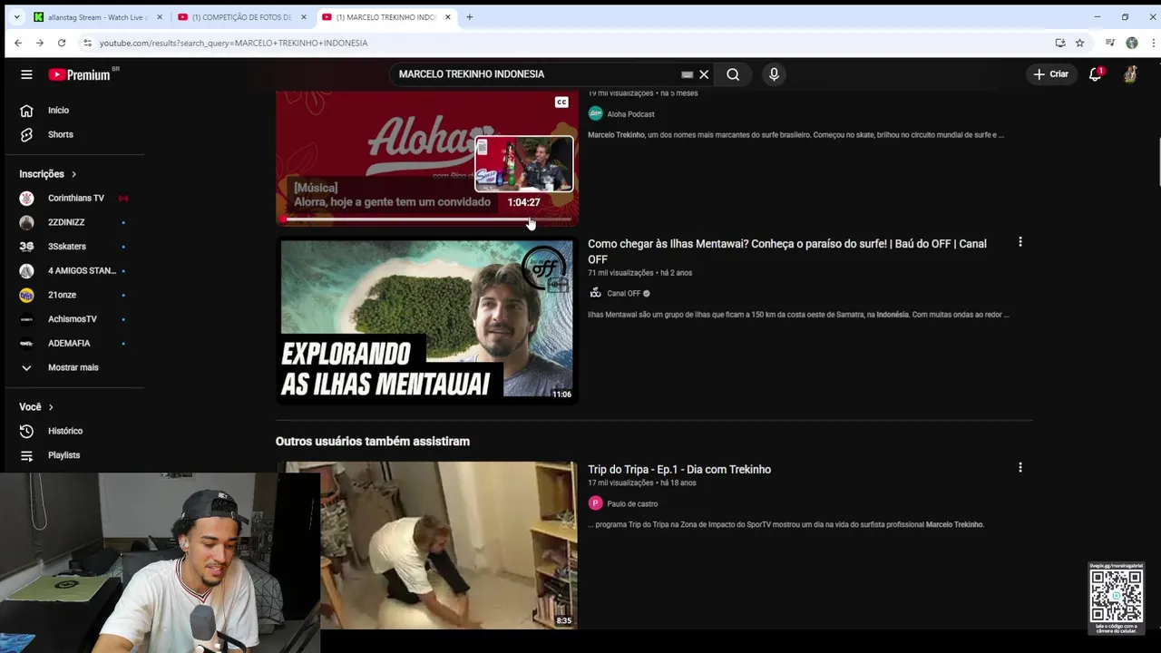Expand Mostrar mais subscriptions list
Image resolution: width=1161 pixels, height=653 pixels.
point(73,367)
